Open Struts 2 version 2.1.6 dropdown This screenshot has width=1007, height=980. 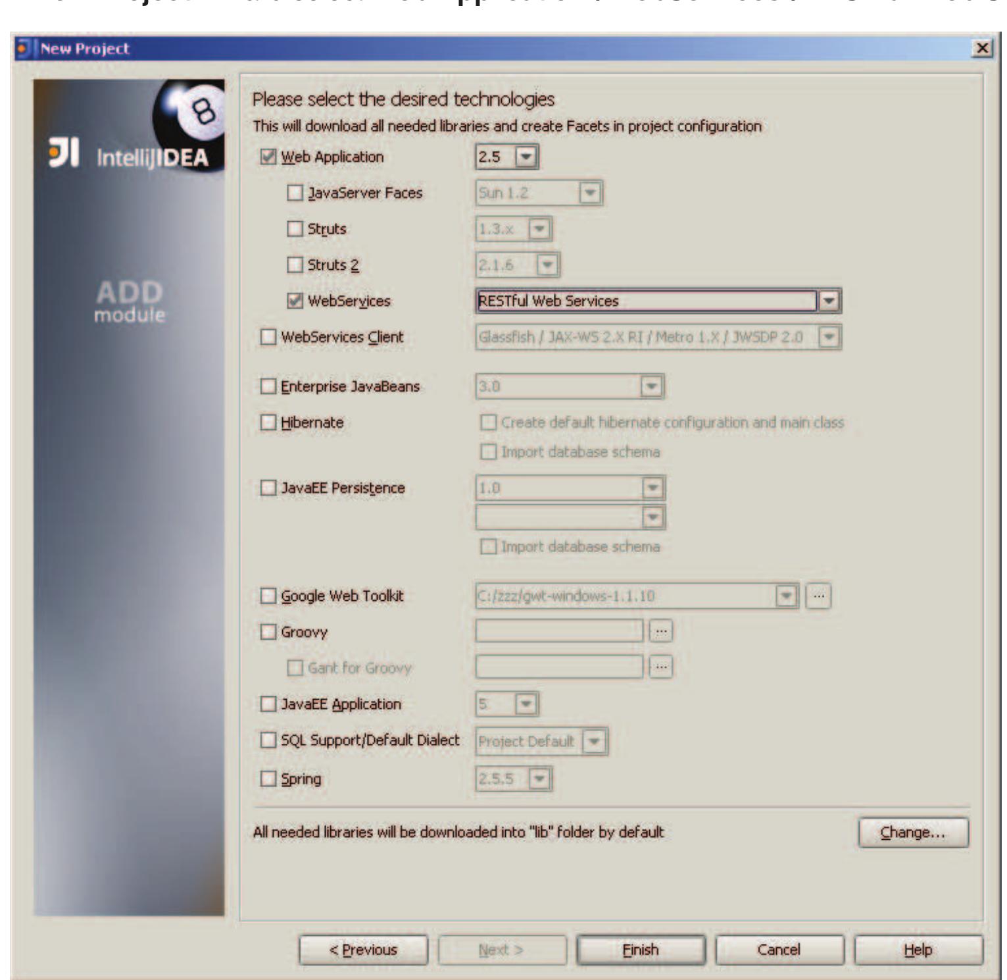tap(547, 265)
